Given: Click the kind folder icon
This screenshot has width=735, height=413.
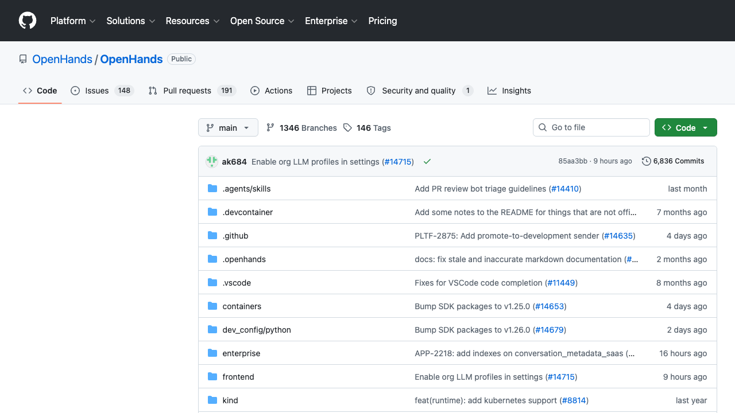Looking at the screenshot, I should [x=212, y=400].
